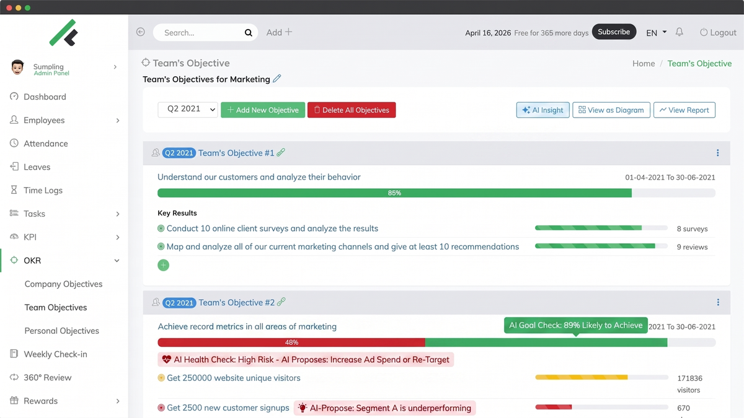Screen dimensions: 744x418
Task: Select Company Objectives in the sidebar
Action: (63, 284)
